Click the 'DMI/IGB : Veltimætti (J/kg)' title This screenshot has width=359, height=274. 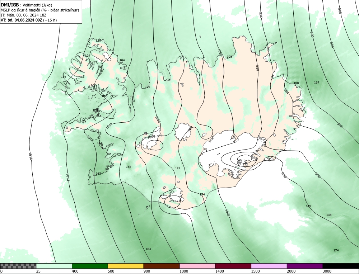tap(27, 5)
